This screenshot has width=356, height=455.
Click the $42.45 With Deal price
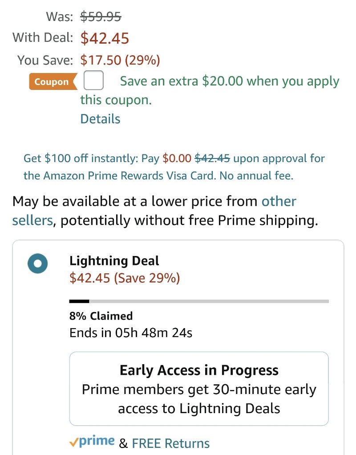point(105,38)
